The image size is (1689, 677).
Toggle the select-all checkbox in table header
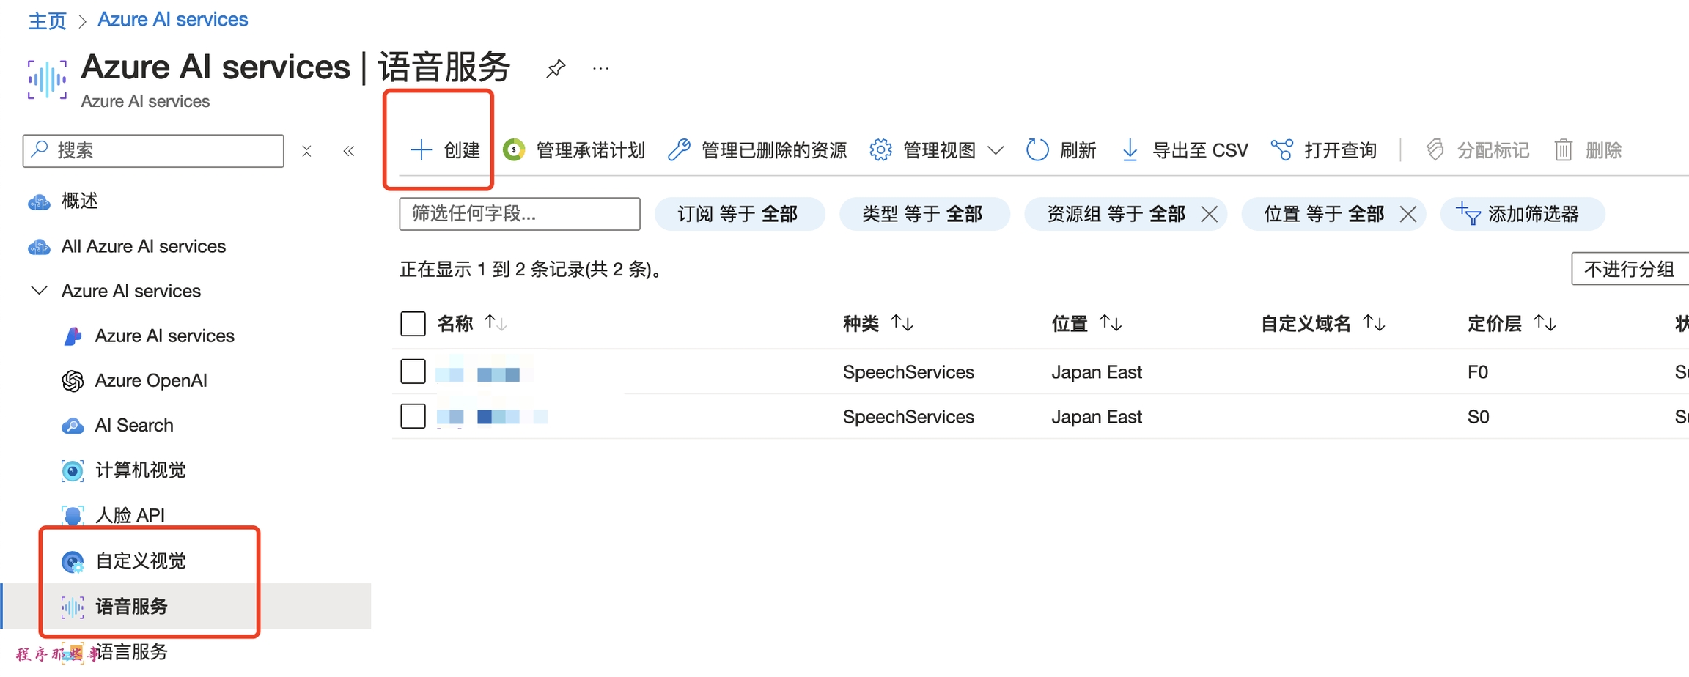pyautogui.click(x=413, y=323)
